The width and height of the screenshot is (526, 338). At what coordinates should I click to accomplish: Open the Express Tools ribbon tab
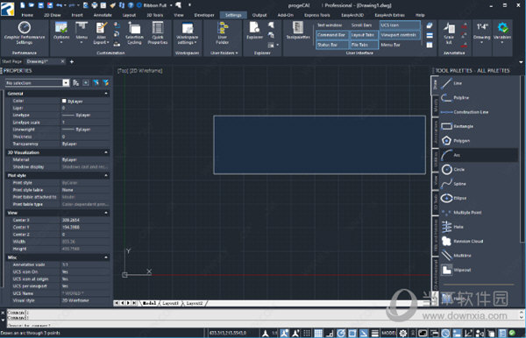pos(316,15)
